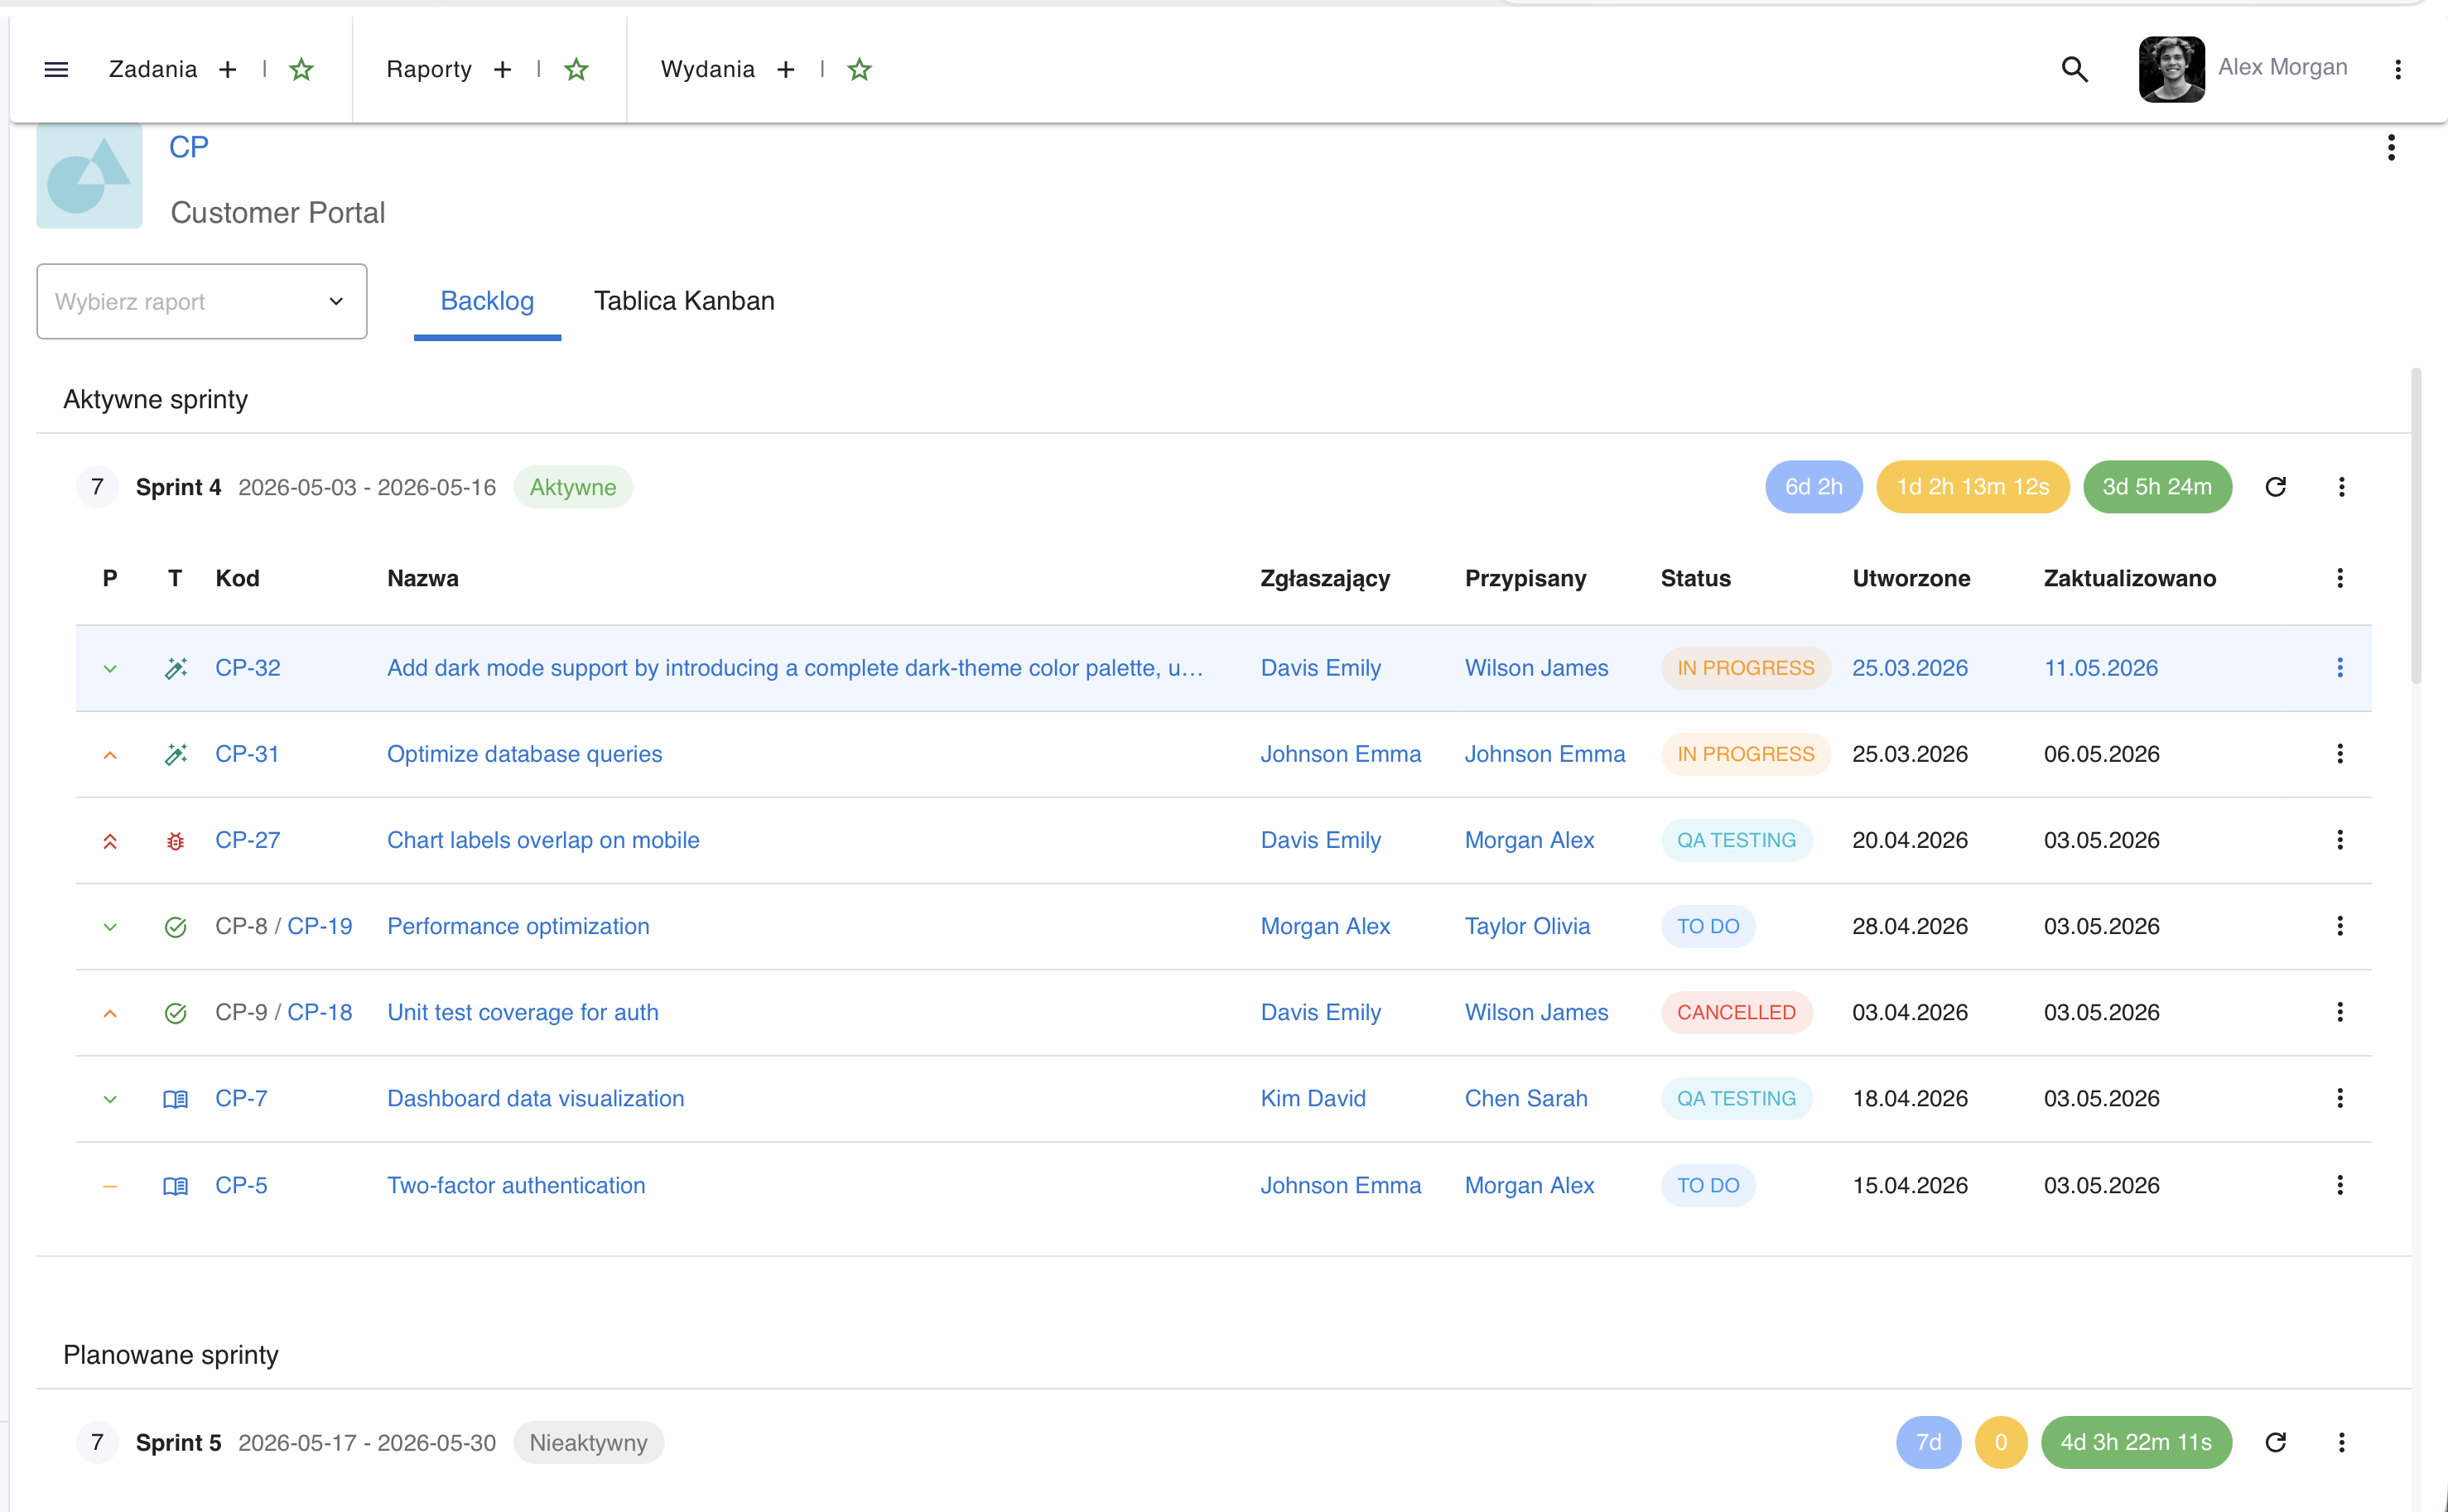
Task: Open row menu for CP-5
Action: 2340,1185
